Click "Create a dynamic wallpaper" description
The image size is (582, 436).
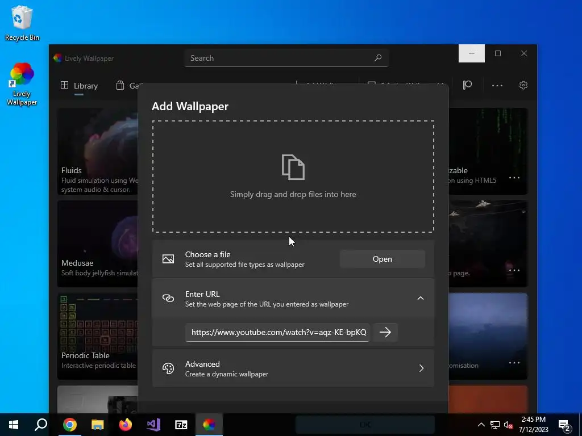[x=226, y=374]
